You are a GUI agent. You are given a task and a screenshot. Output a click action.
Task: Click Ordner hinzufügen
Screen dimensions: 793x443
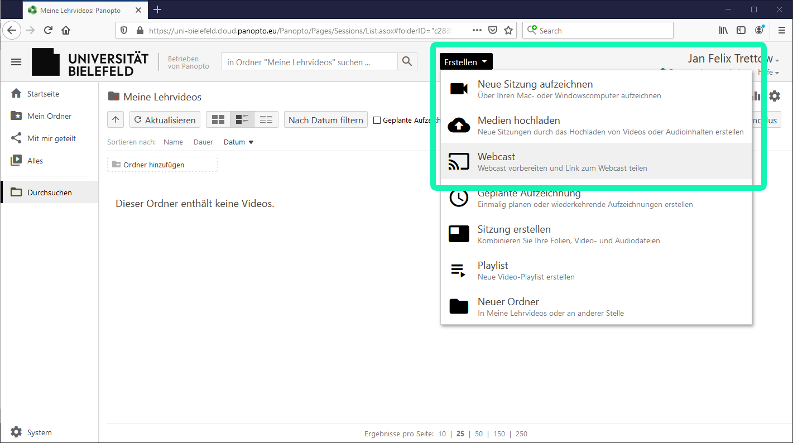click(x=162, y=165)
